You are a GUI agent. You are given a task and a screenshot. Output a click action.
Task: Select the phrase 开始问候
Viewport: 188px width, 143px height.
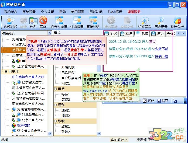pyautogui.click(x=68, y=67)
